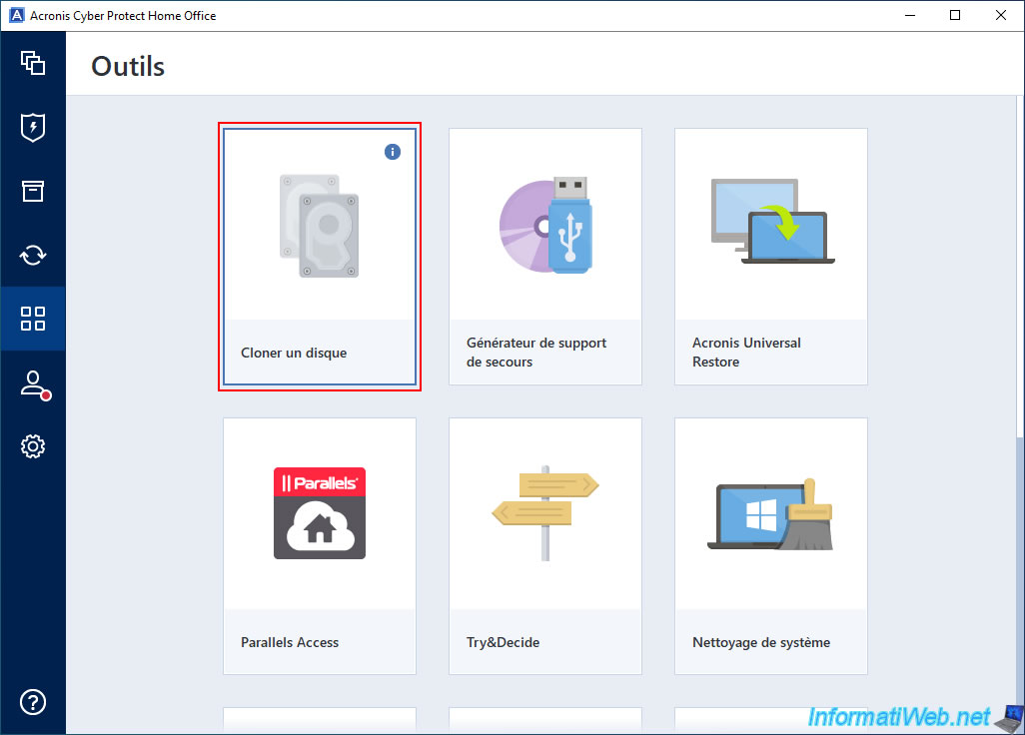The width and height of the screenshot is (1025, 735).
Task: Click the Acronis Universal Restore computers image
Action: tap(771, 222)
